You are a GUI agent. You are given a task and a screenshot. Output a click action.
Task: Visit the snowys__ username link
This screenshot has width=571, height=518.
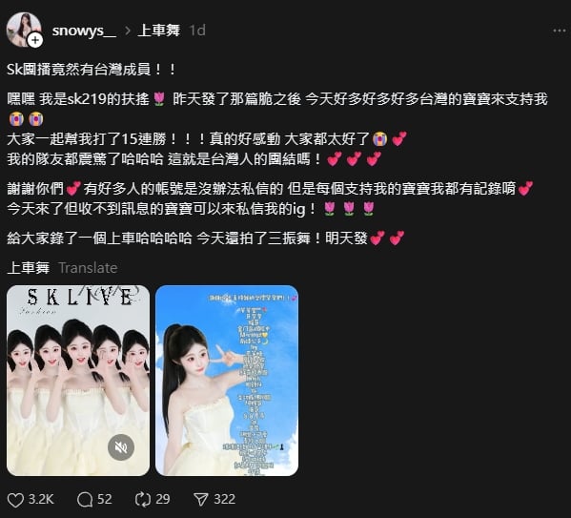click(84, 31)
